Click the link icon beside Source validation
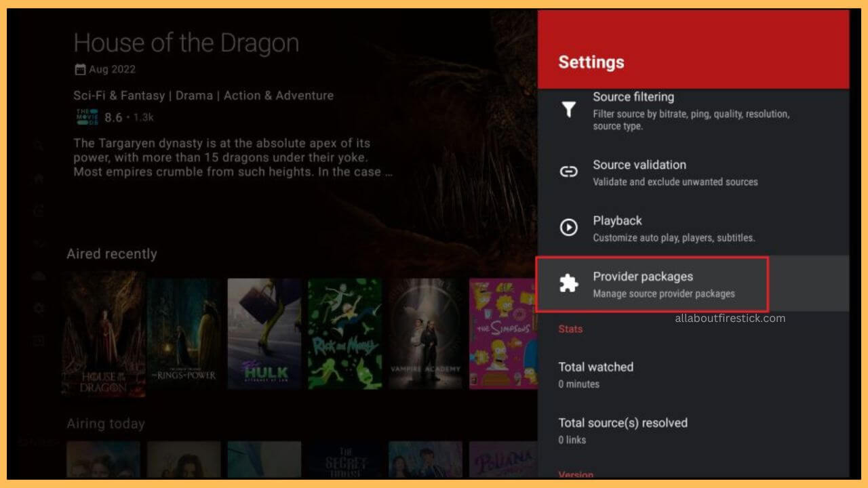The width and height of the screenshot is (868, 488). (x=568, y=171)
